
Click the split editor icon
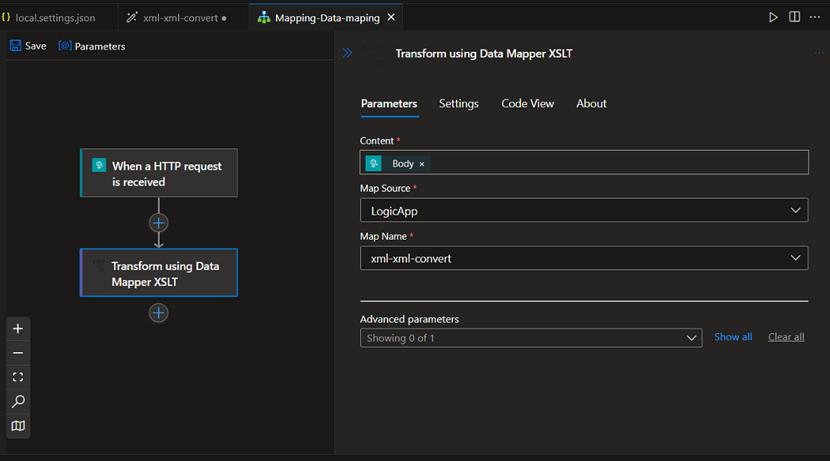[794, 17]
